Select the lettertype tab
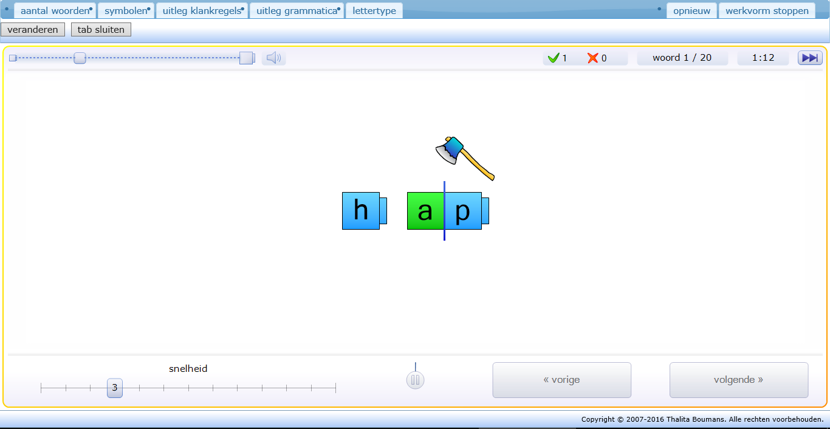830x429 pixels. (374, 11)
